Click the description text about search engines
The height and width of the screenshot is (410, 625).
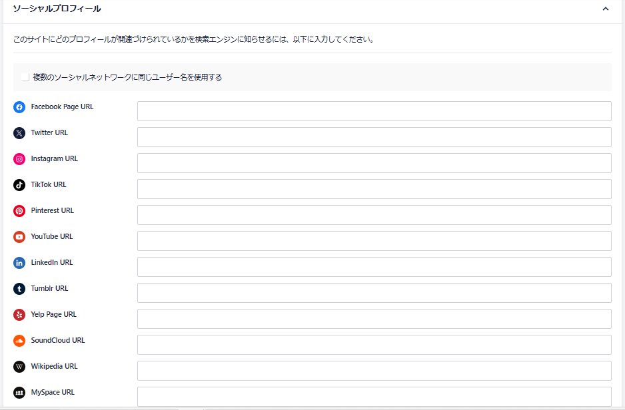tap(195, 39)
